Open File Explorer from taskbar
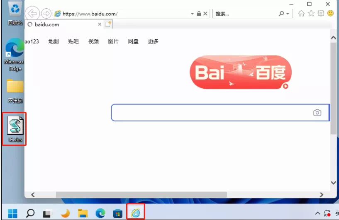The image size is (339, 220). [83, 213]
